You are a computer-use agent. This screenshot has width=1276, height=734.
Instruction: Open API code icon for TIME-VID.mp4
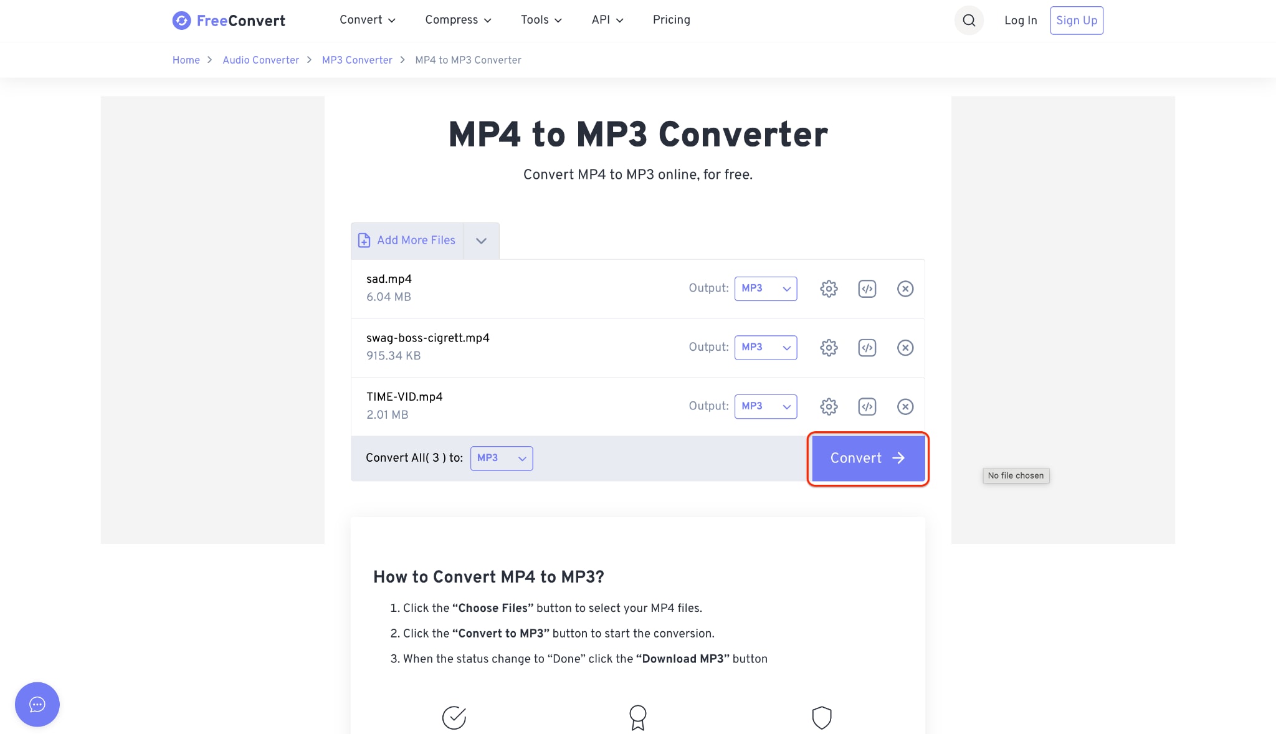point(867,407)
